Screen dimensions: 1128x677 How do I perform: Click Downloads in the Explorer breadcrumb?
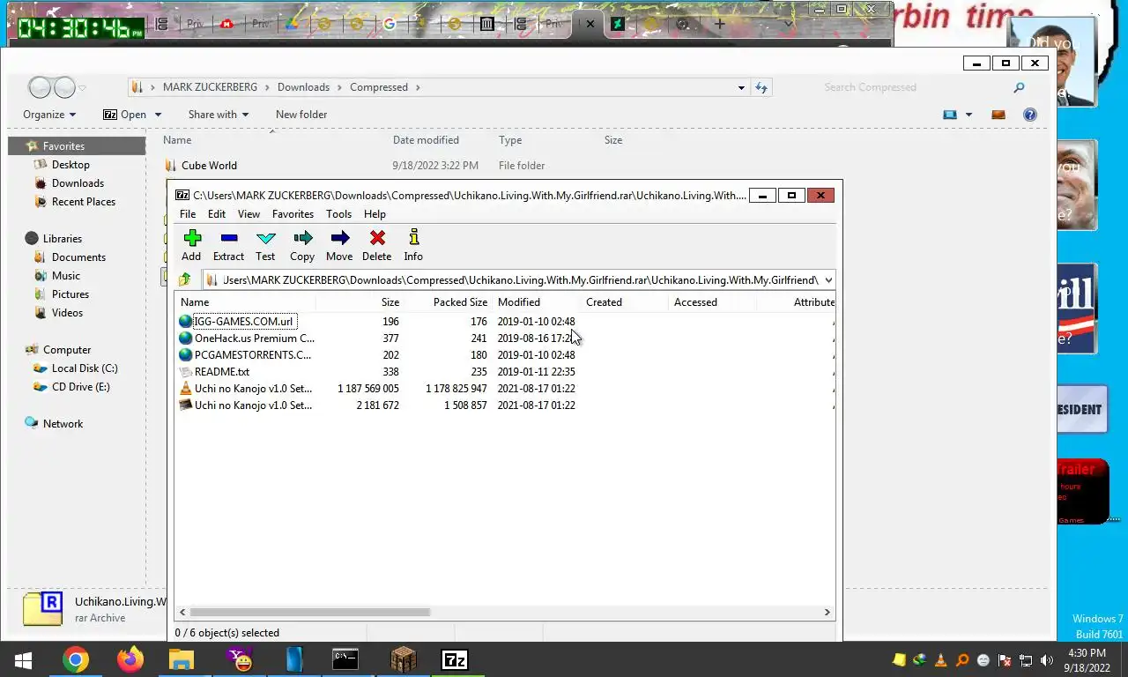(x=303, y=87)
